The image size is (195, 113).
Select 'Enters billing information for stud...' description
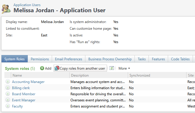(x=98, y=88)
